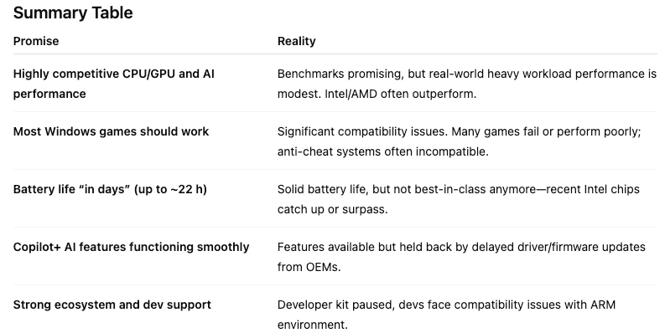Select Most Windows games should work cell

click(x=112, y=131)
